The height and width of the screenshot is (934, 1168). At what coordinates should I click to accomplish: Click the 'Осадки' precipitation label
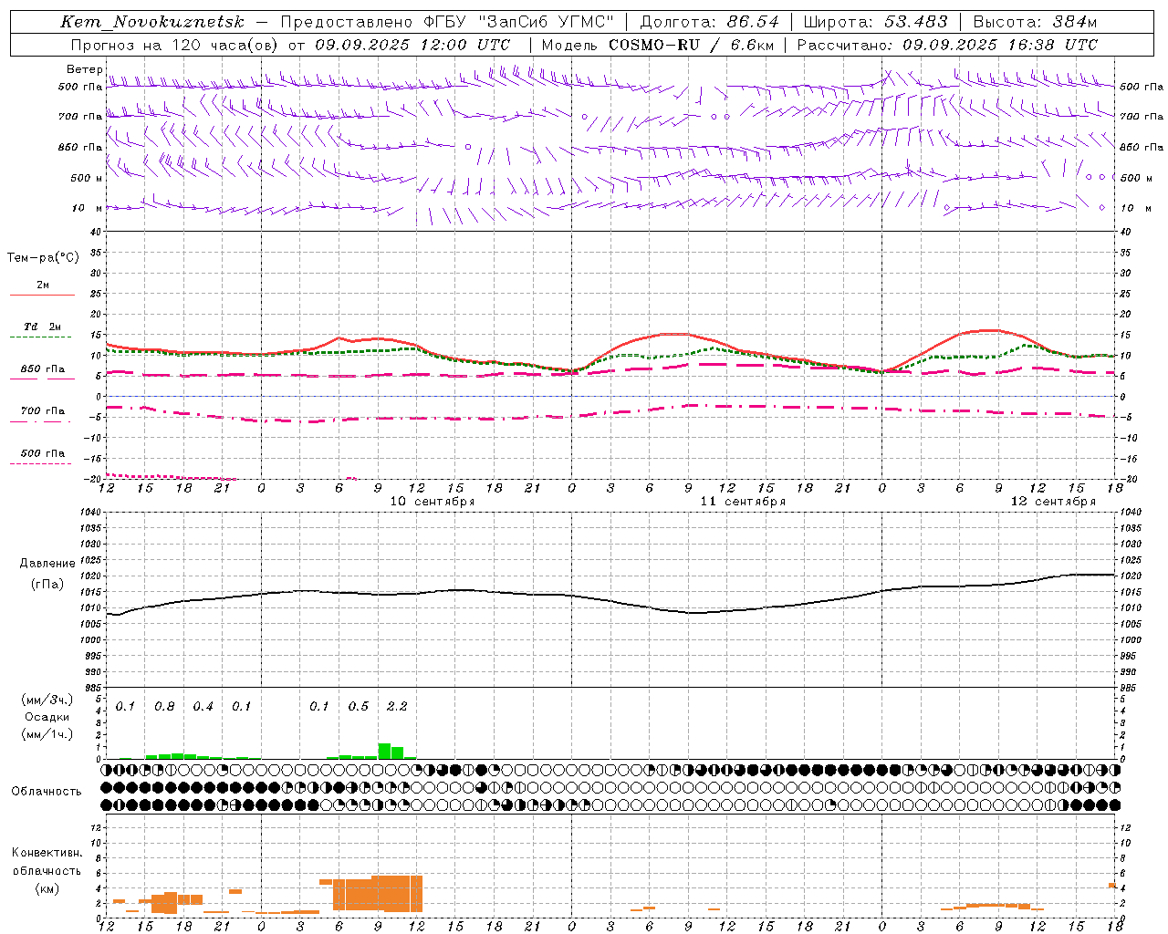click(x=47, y=717)
